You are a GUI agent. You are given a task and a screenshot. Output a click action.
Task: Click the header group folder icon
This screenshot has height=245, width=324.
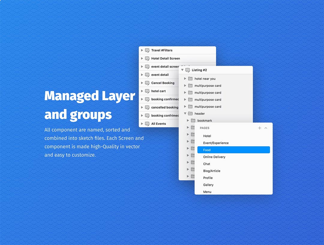click(x=190, y=113)
